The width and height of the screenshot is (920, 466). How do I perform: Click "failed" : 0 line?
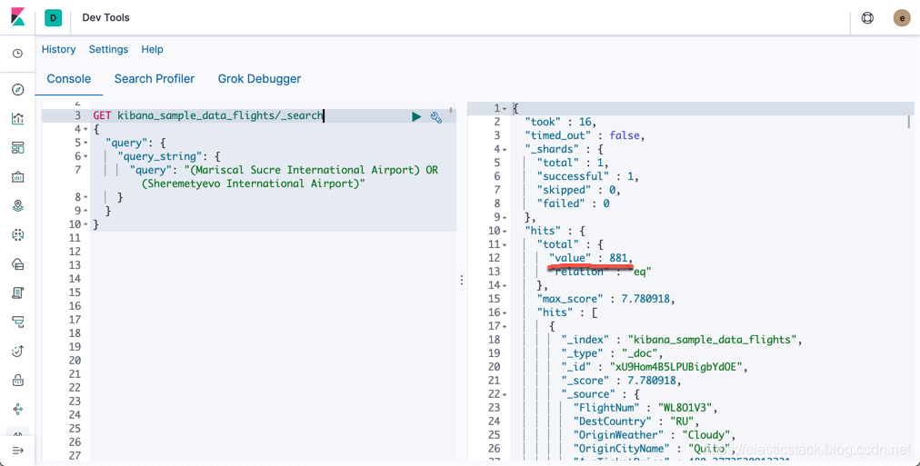tap(573, 203)
